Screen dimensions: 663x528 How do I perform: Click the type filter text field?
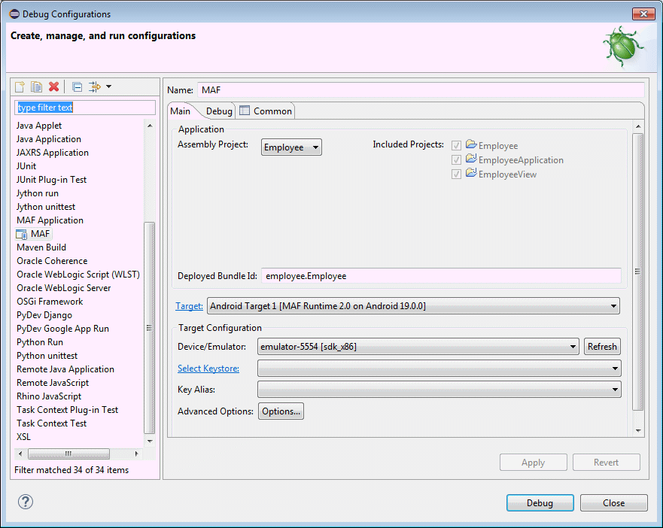(85, 108)
